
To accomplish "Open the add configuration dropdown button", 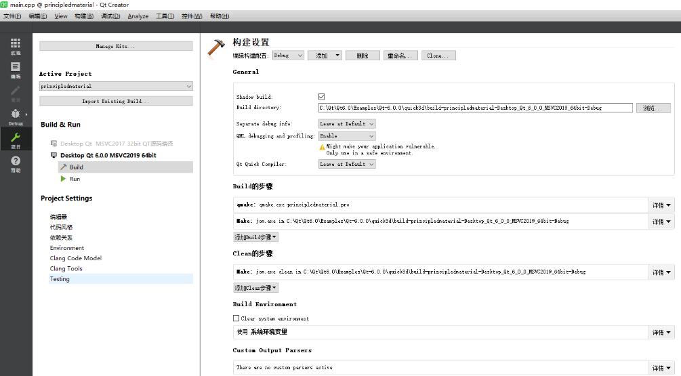I will pos(325,56).
